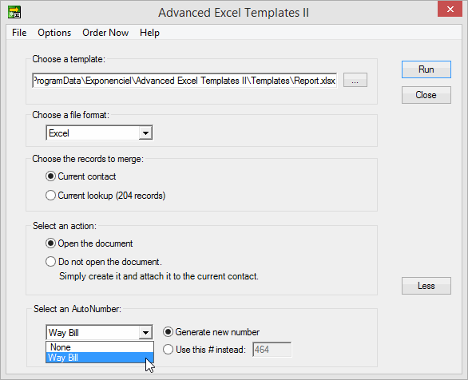Select the Current contact radio button

click(50, 176)
